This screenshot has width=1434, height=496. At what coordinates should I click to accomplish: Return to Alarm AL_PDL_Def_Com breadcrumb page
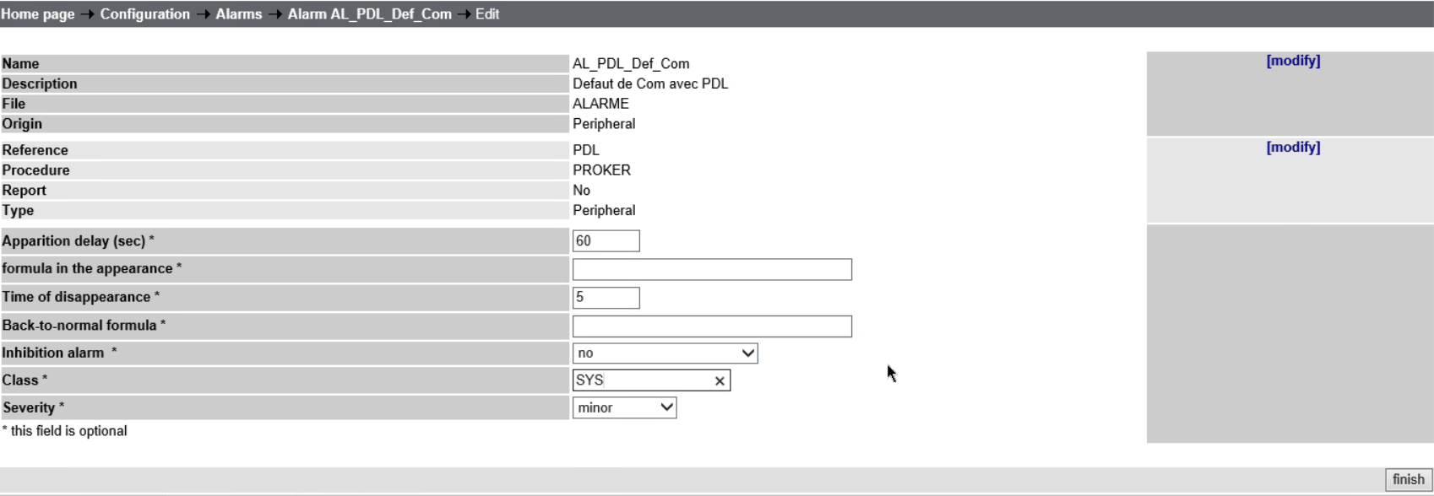[369, 14]
